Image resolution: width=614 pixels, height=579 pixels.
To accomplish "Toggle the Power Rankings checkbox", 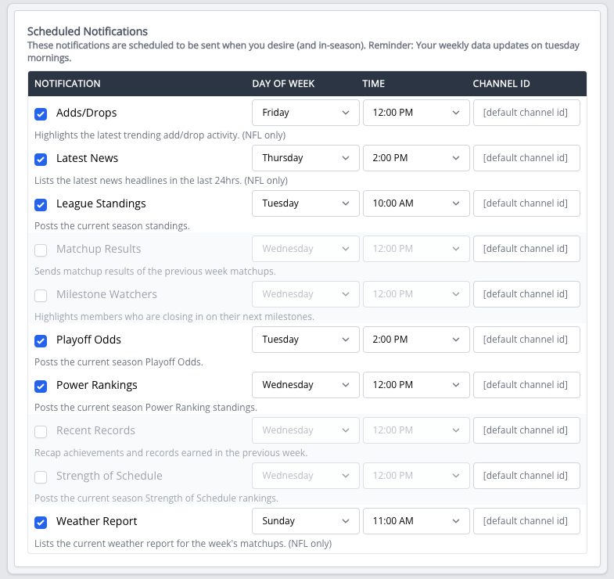I will (41, 387).
